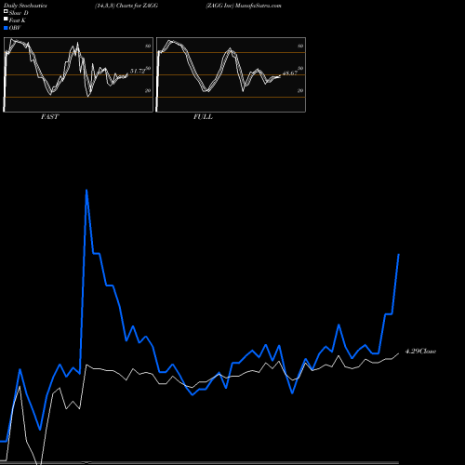Click the 'OBV' legend label

(15, 28)
